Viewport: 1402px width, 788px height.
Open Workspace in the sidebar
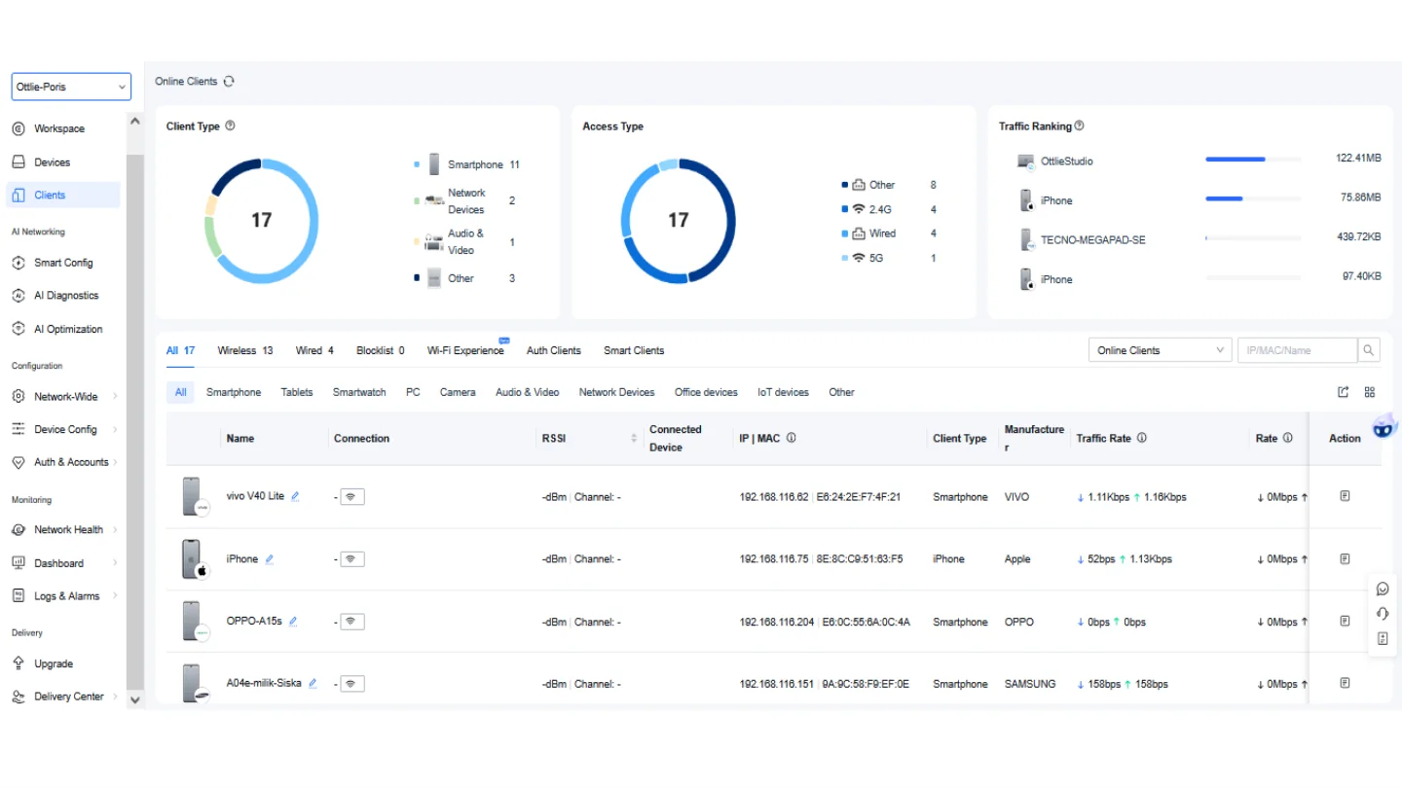pyautogui.click(x=59, y=128)
